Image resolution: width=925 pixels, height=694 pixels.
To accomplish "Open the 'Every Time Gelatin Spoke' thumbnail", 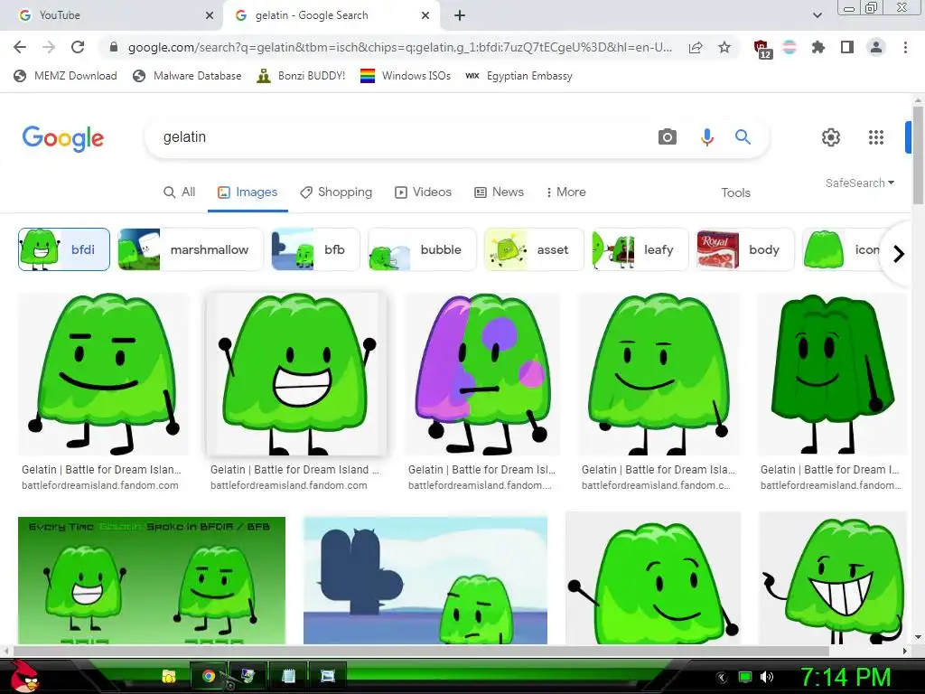I will (152, 581).
